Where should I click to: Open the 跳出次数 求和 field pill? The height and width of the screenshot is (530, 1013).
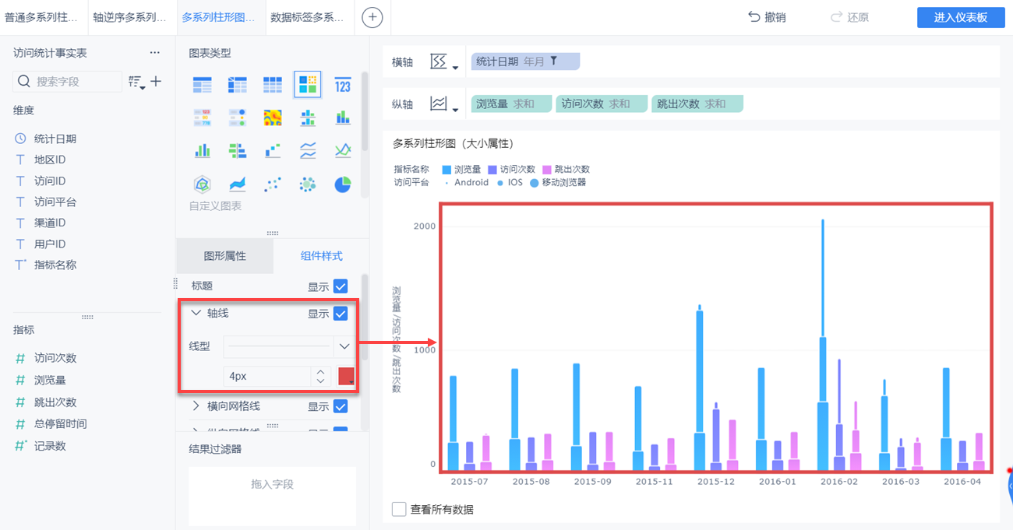pos(697,104)
